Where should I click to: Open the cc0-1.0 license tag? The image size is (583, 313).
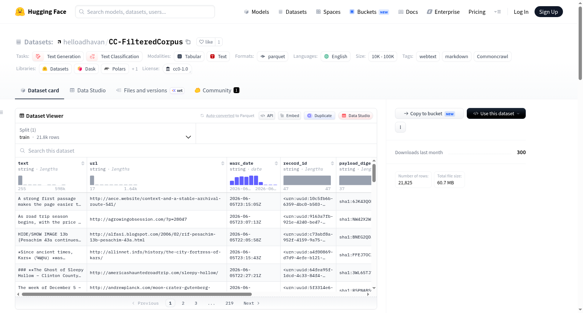tap(177, 69)
